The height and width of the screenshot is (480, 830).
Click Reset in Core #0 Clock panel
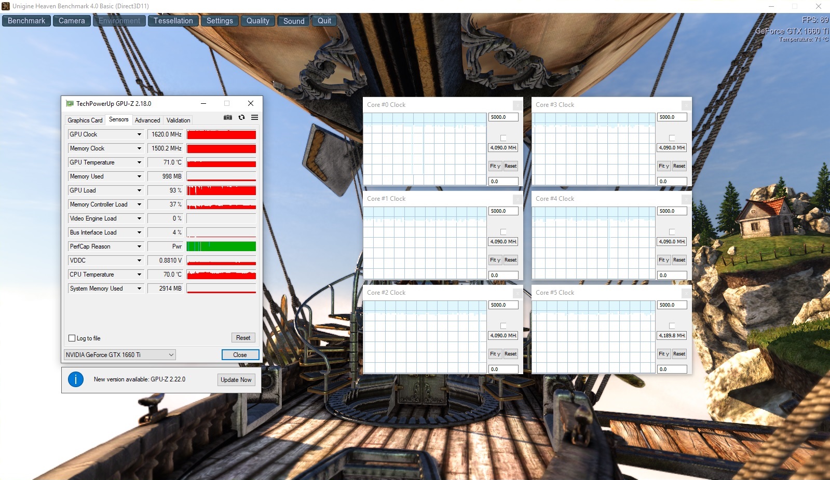[511, 166]
